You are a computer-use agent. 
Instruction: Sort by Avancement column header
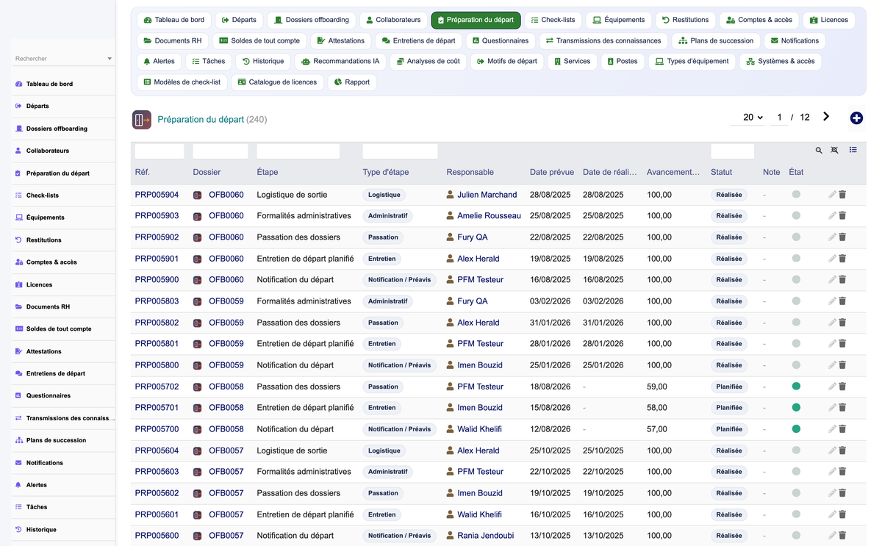click(x=673, y=172)
